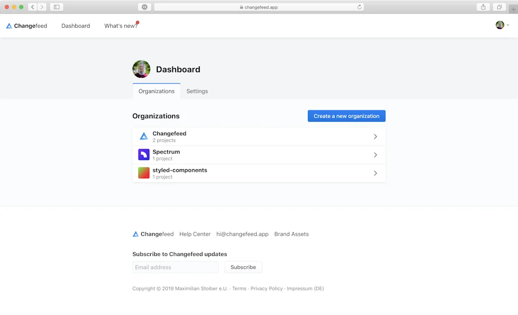Open the account menu via the avatar chevron

(508, 25)
